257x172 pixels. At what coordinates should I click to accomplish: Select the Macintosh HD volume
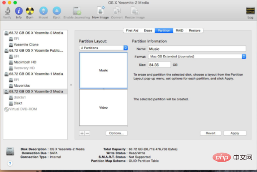click(35, 62)
